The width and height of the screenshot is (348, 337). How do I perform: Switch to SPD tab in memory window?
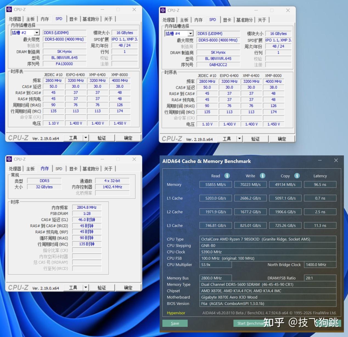click(59, 169)
